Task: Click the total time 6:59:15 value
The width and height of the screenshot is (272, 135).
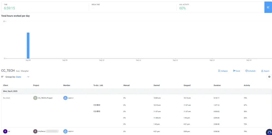Action: (x=9, y=8)
